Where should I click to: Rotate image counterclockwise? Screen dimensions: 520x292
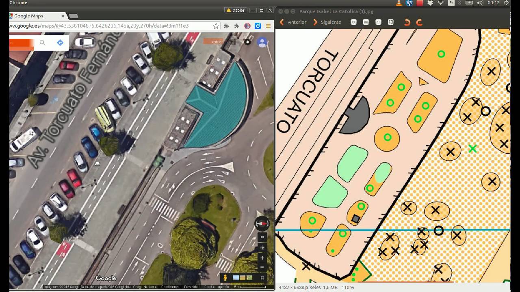(x=407, y=22)
